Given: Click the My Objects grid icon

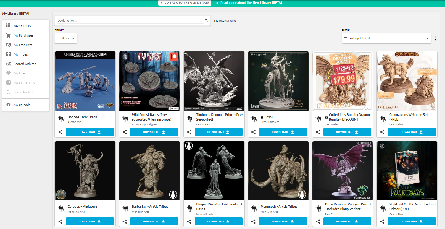Looking at the screenshot, I should tap(8, 26).
